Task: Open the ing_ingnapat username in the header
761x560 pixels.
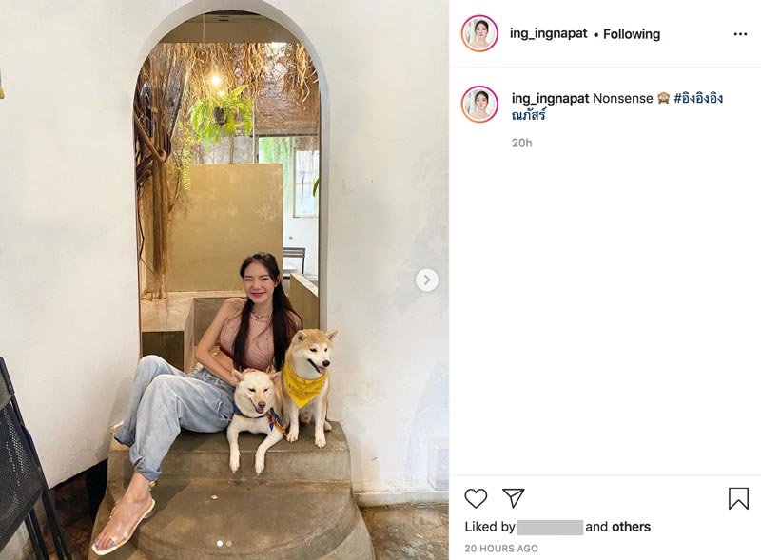Action: point(549,33)
